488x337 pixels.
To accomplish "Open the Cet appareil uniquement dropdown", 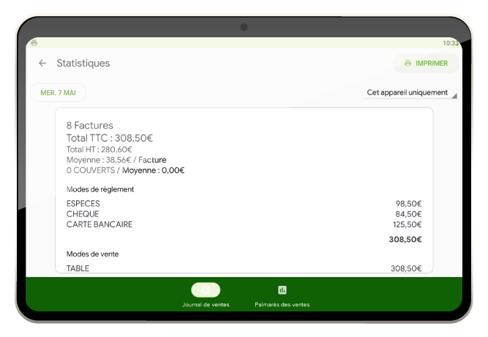I will pyautogui.click(x=410, y=93).
